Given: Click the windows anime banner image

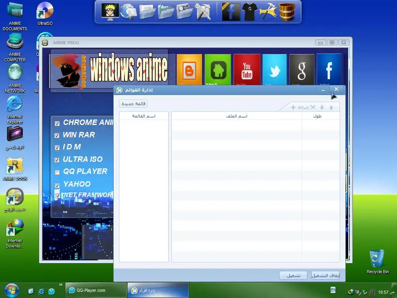Looking at the screenshot, I should click(x=109, y=71).
